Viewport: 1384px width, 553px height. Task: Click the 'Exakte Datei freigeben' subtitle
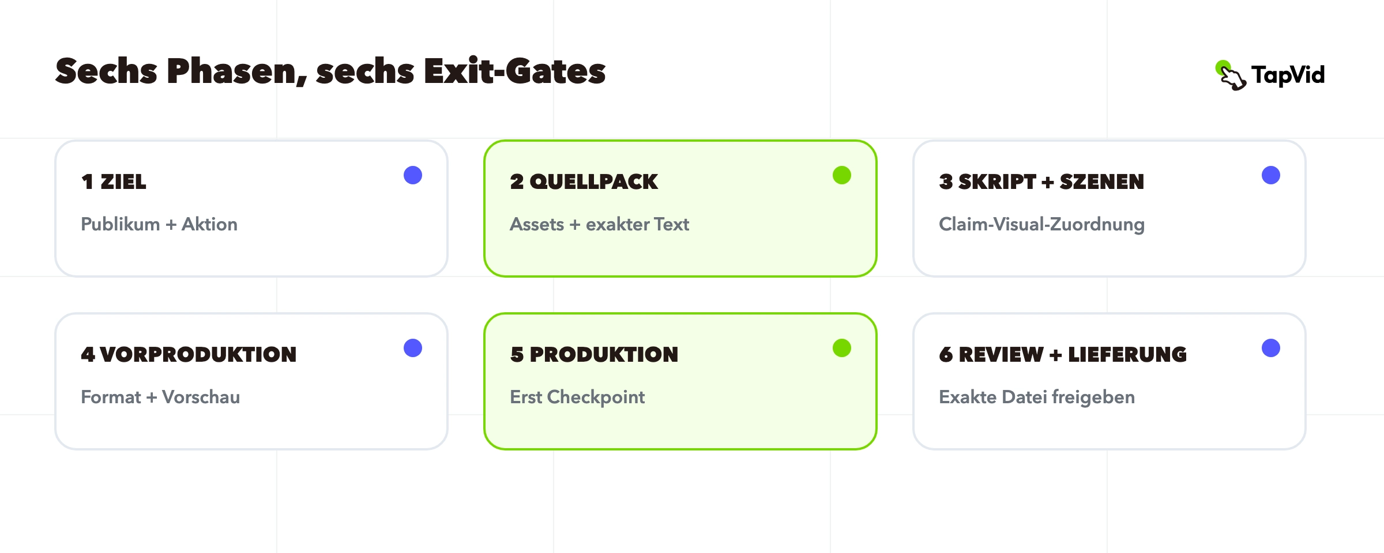(1037, 397)
